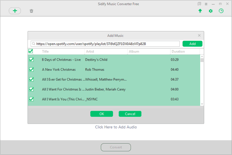Click the Spotify playlist URL field
232x155 pixels.
105,44
